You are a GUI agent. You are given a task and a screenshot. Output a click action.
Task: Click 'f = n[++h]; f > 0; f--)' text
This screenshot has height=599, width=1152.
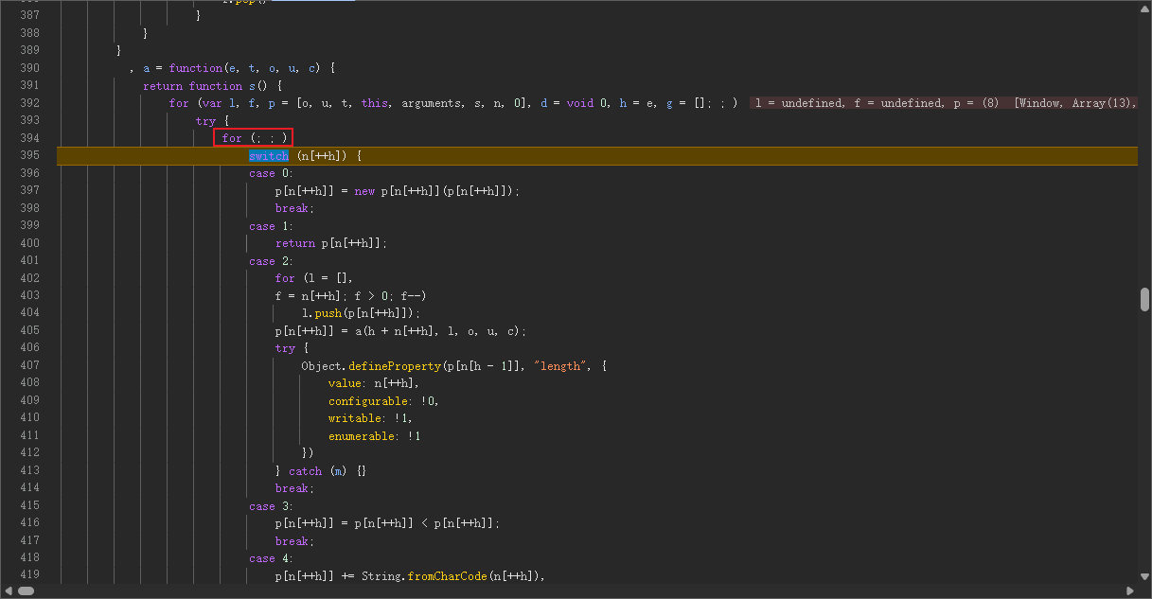(x=351, y=296)
